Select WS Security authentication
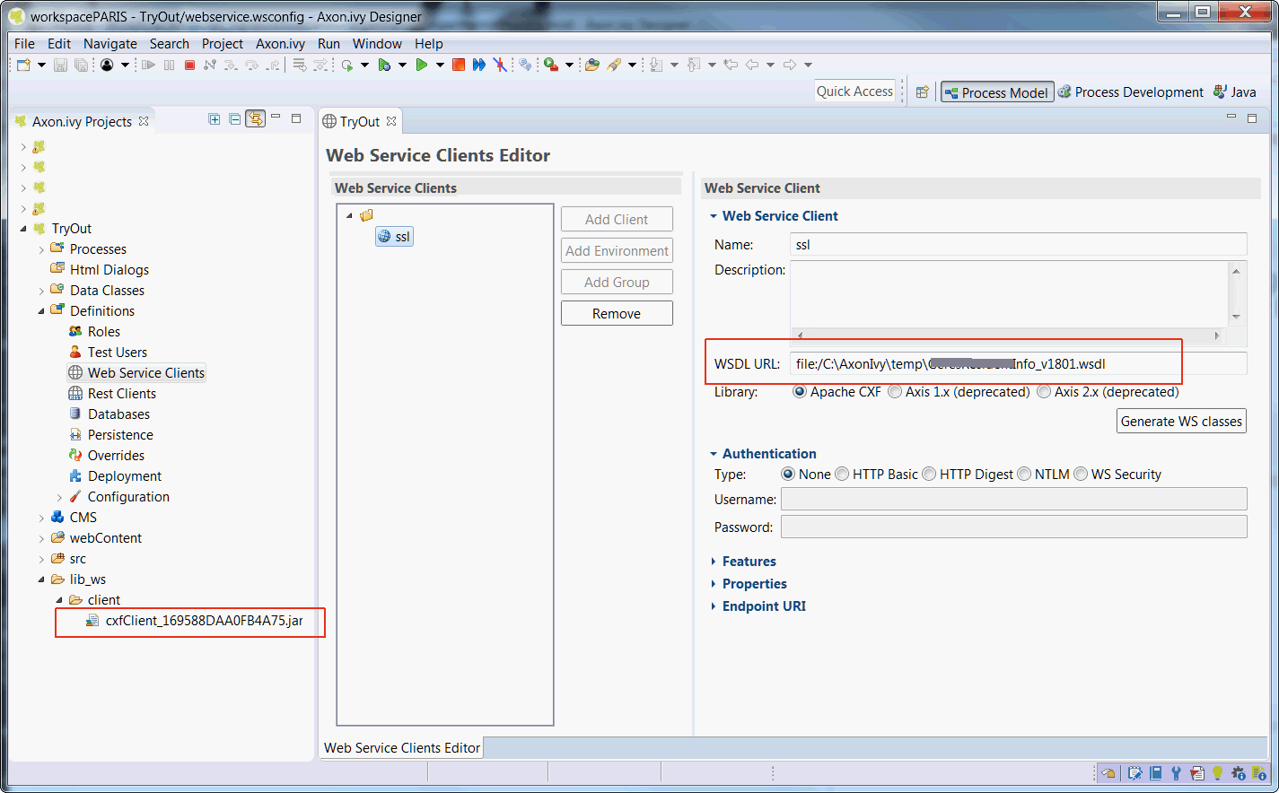This screenshot has height=793, width=1279. click(1081, 474)
